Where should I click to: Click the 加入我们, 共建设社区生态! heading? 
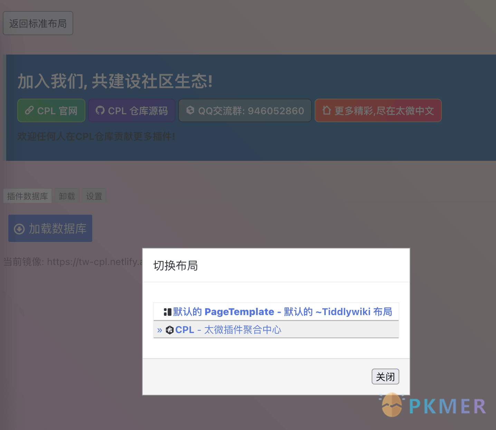(115, 81)
